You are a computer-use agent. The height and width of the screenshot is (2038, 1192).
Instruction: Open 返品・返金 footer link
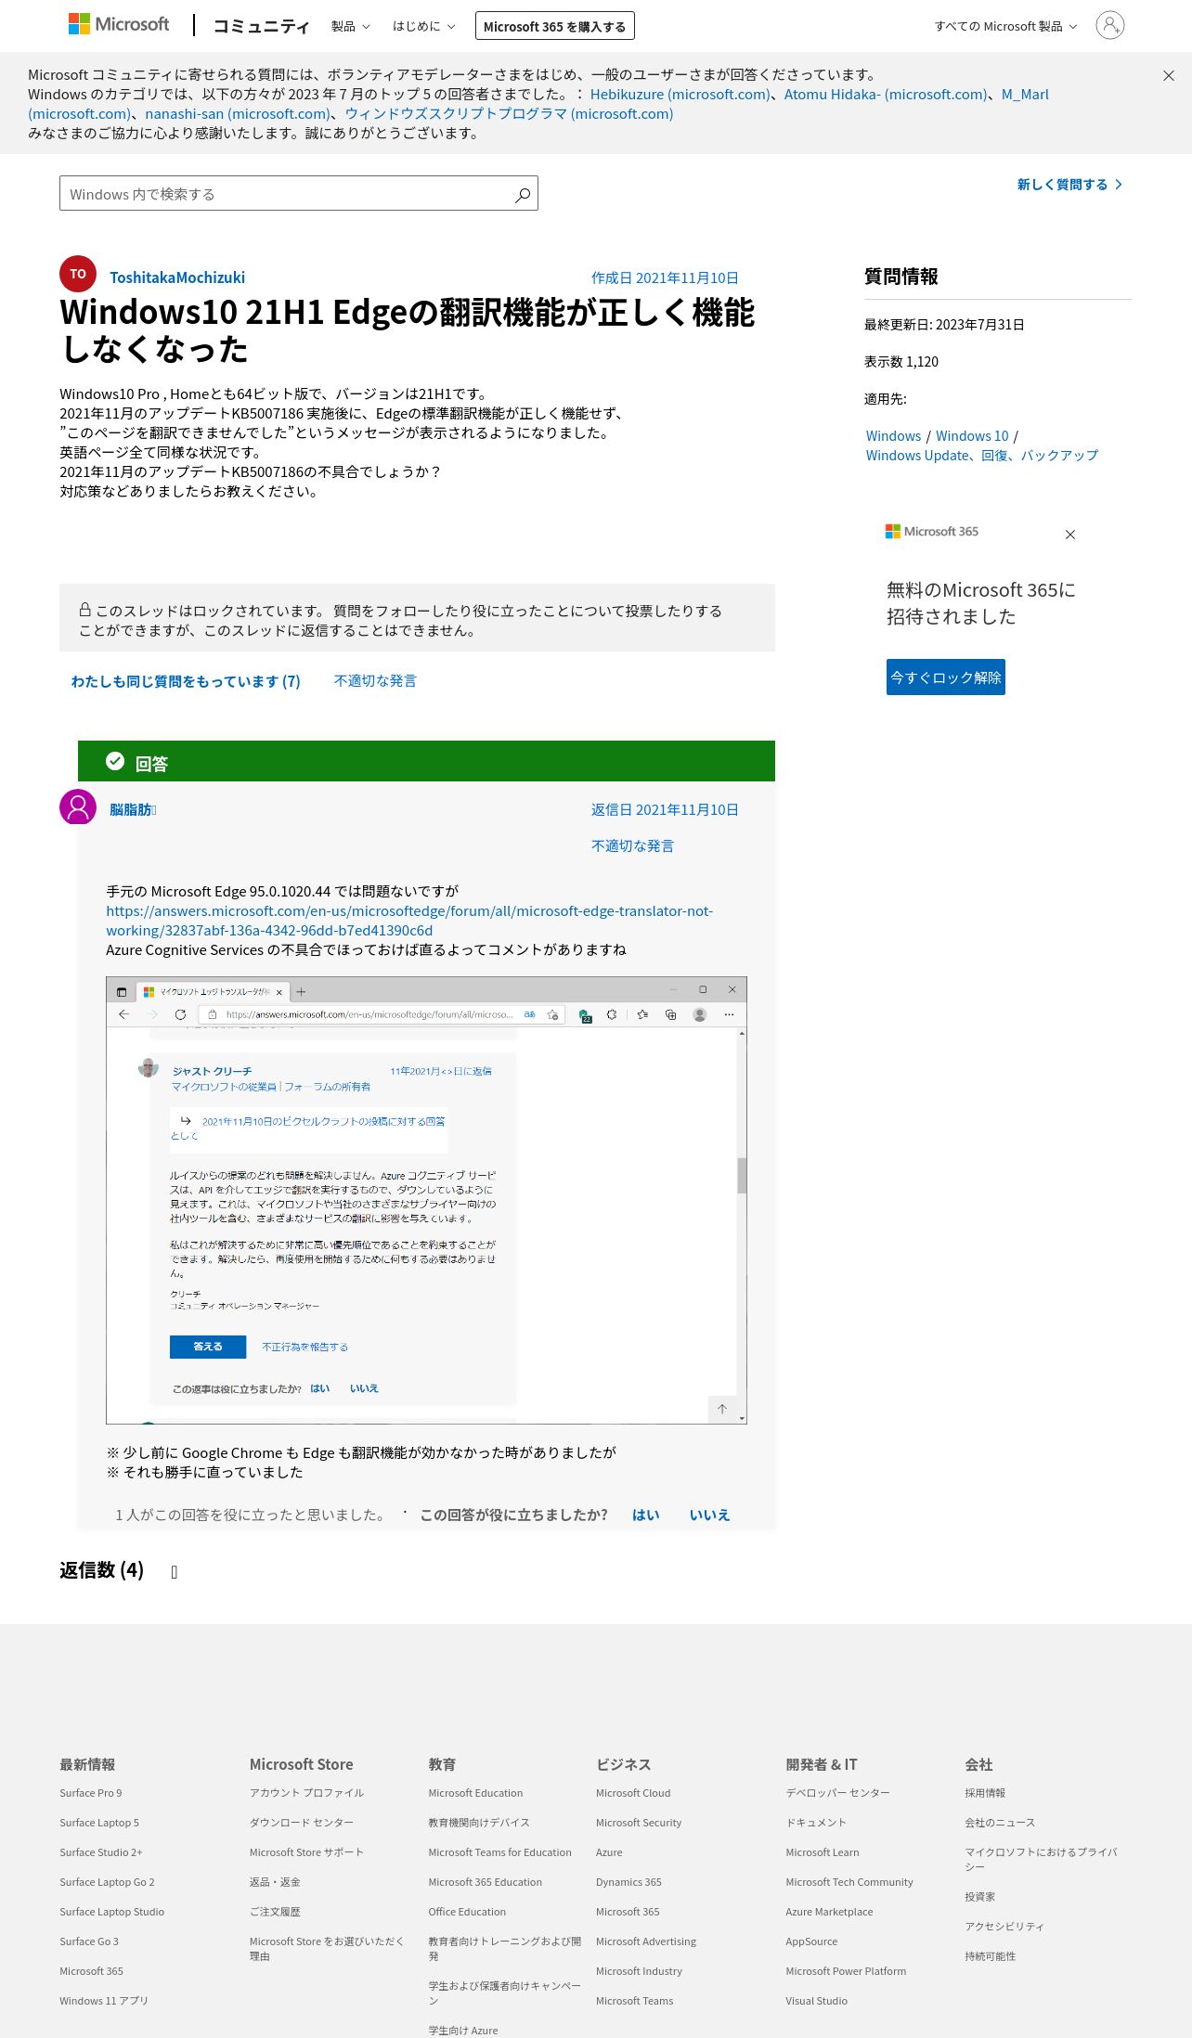tap(275, 1882)
